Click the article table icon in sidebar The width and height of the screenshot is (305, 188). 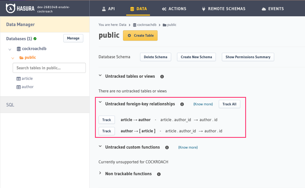tap(18, 79)
